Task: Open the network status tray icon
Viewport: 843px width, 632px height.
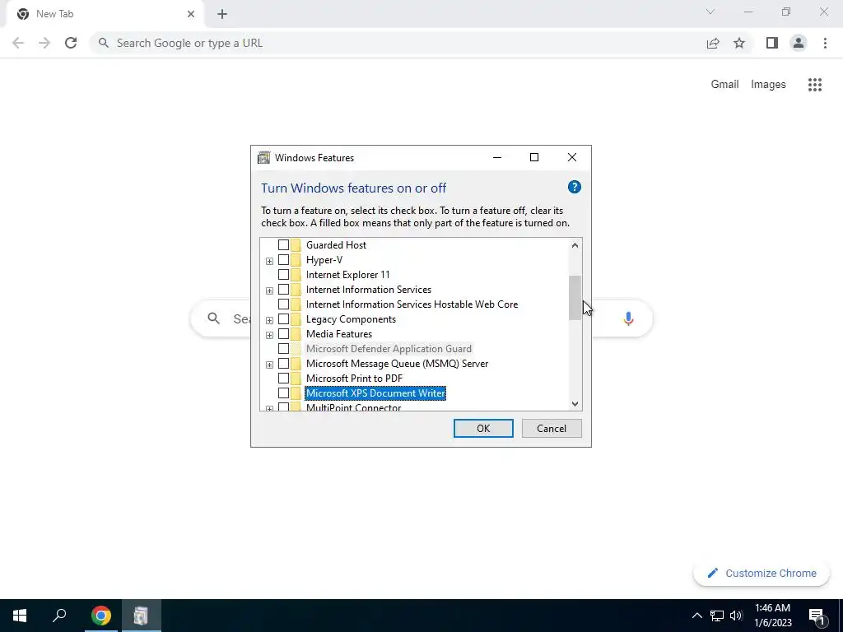Action: click(717, 616)
